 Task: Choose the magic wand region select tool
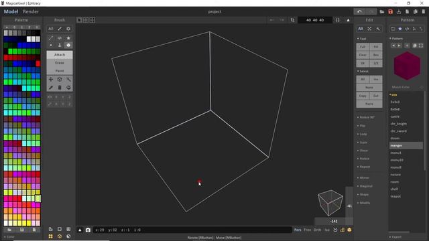coord(68,79)
